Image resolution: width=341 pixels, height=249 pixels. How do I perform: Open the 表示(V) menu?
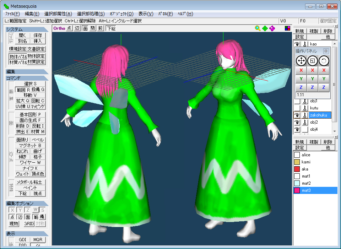click(146, 14)
